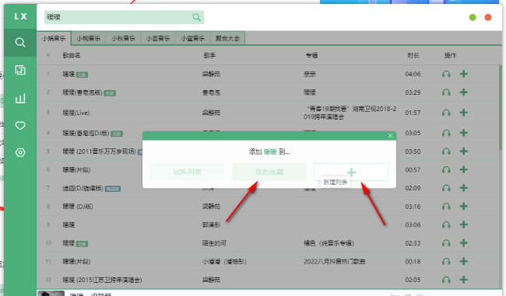
Task: Switch to the 小枸音乐 source tab
Action: point(89,38)
